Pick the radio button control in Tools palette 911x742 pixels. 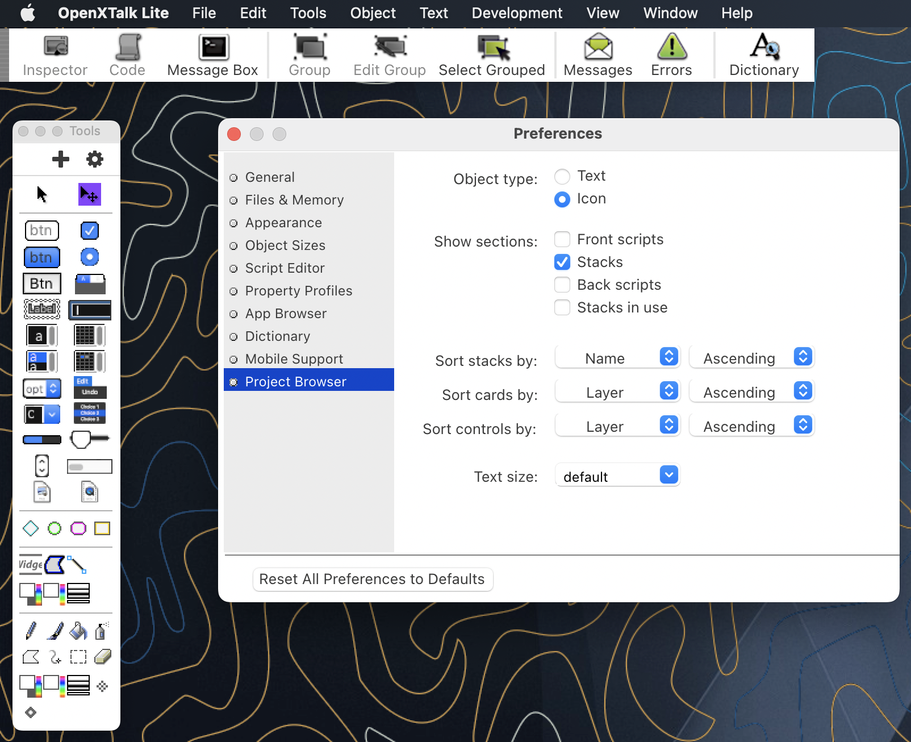[x=90, y=257]
